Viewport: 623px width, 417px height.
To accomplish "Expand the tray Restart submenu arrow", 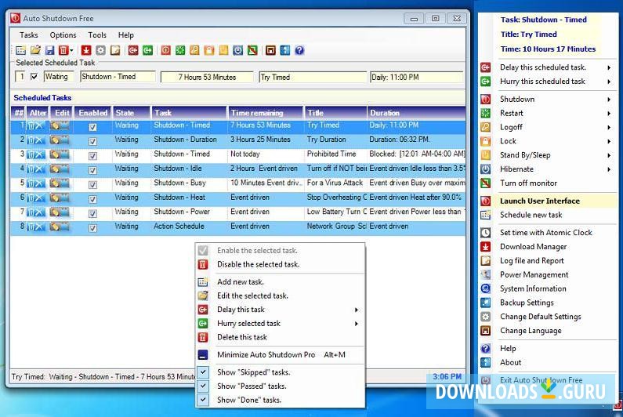I will (x=609, y=114).
